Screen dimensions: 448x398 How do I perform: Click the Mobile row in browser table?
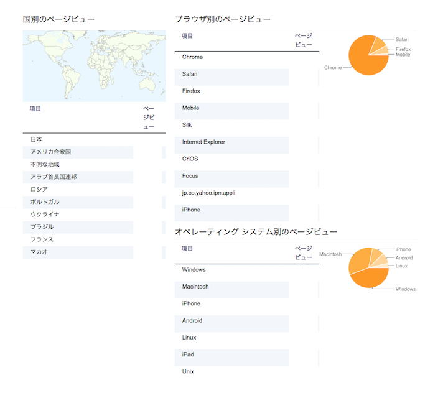click(247, 111)
